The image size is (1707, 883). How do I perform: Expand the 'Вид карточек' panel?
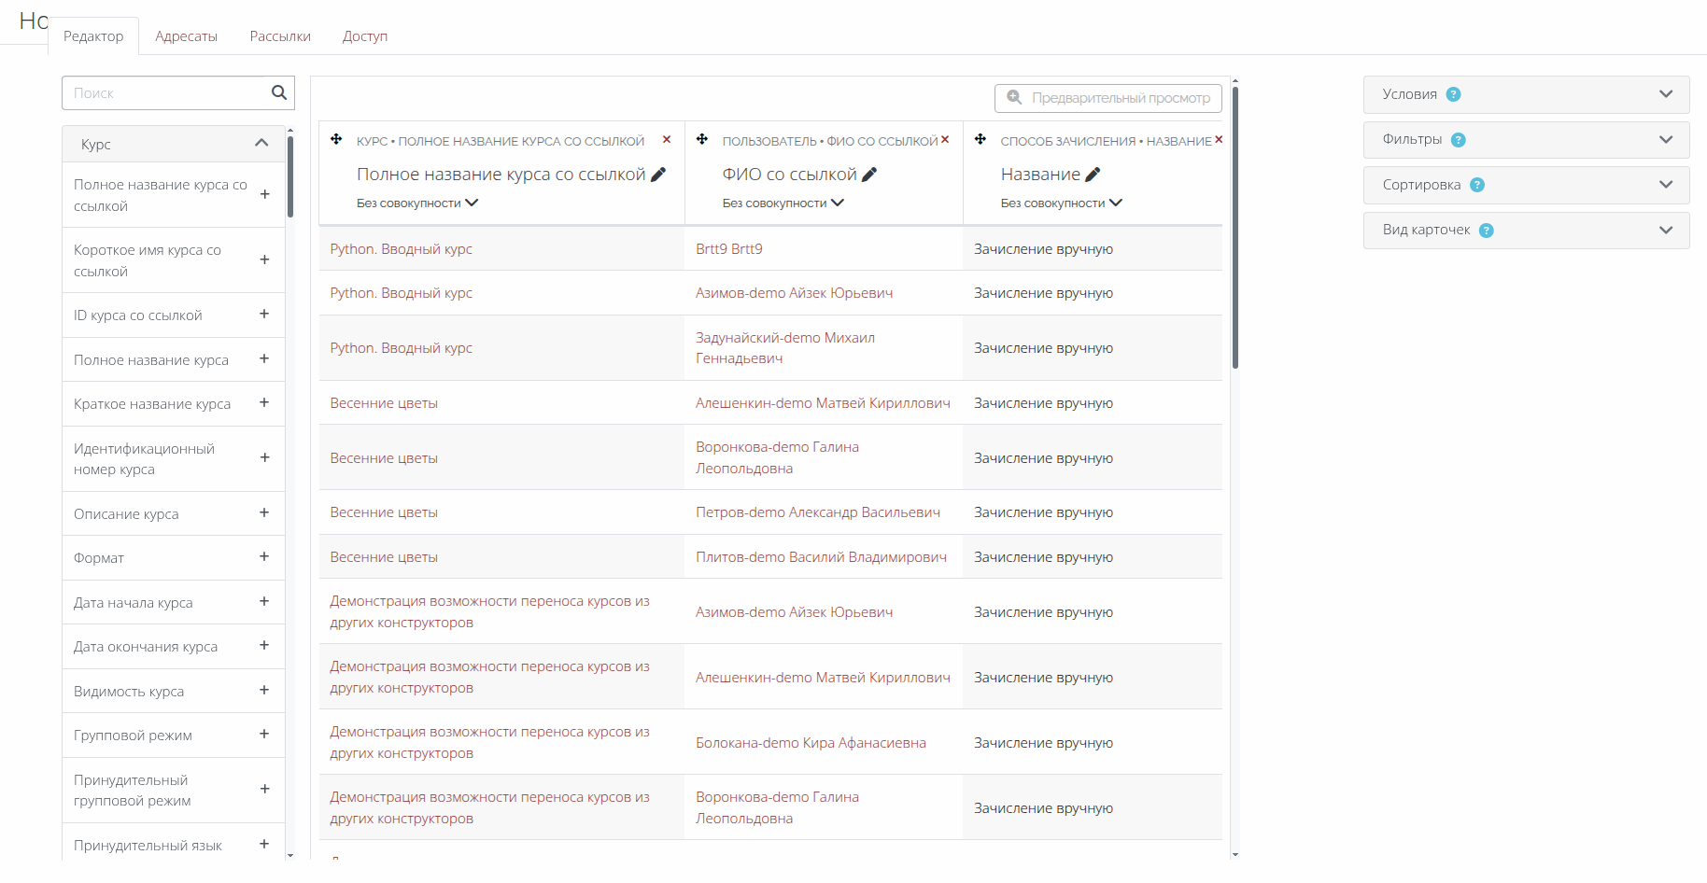coord(1665,231)
